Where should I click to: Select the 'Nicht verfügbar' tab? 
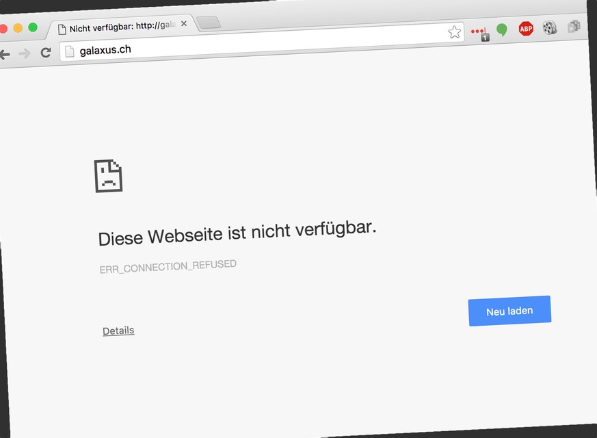[121, 27]
